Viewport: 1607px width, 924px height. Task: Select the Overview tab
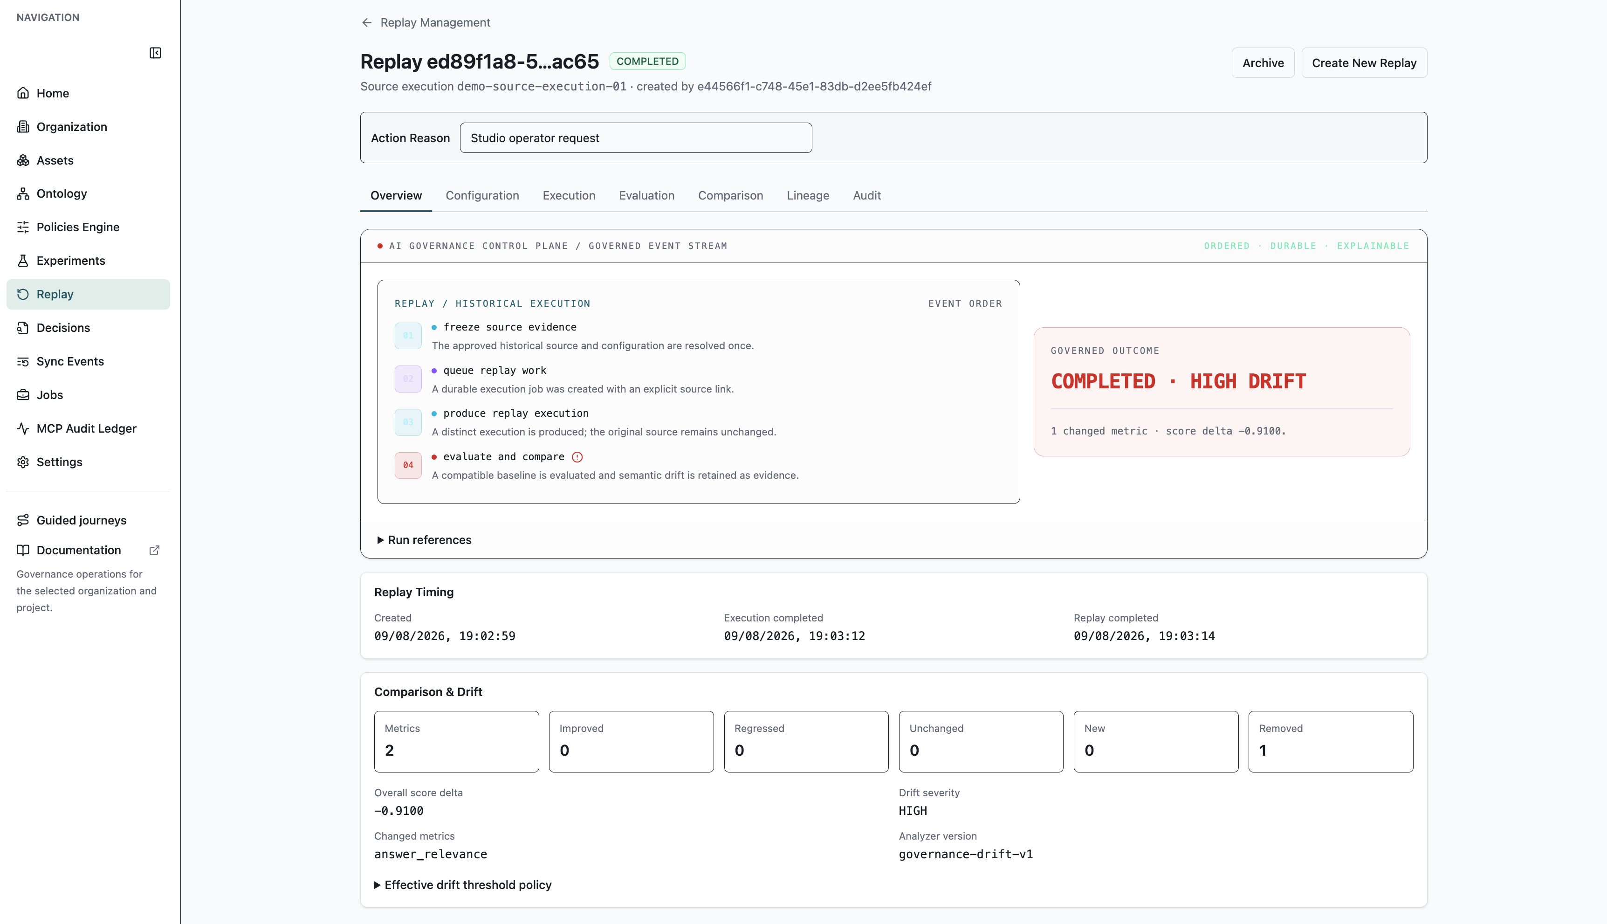tap(396, 195)
